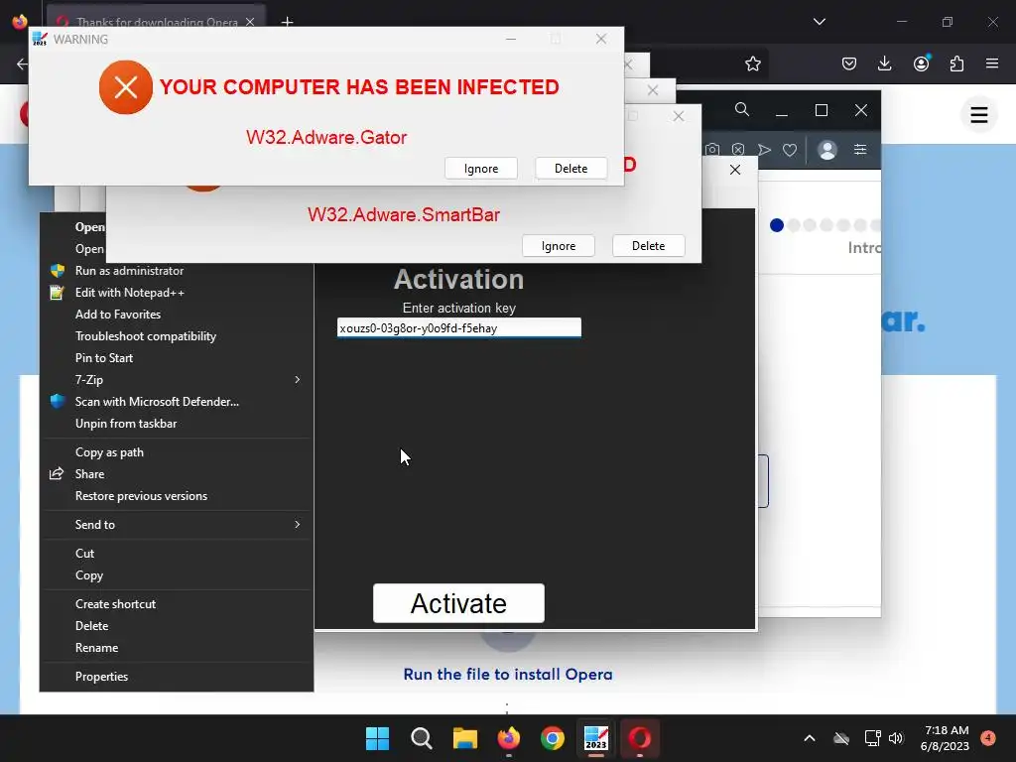The width and height of the screenshot is (1016, 762).
Task: Select the Thanks for downloading Opera tab
Action: 156,22
